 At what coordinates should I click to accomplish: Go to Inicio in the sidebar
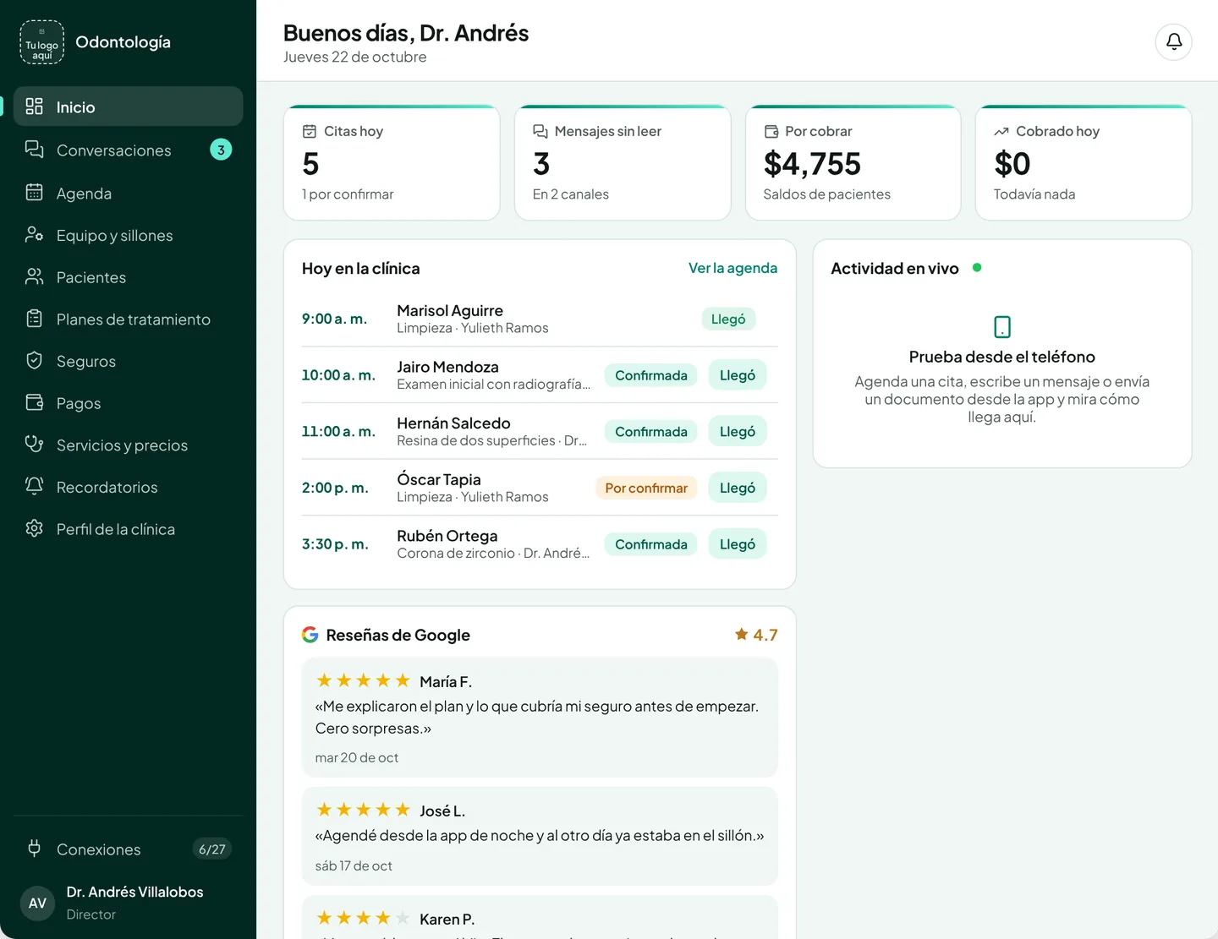click(x=129, y=106)
